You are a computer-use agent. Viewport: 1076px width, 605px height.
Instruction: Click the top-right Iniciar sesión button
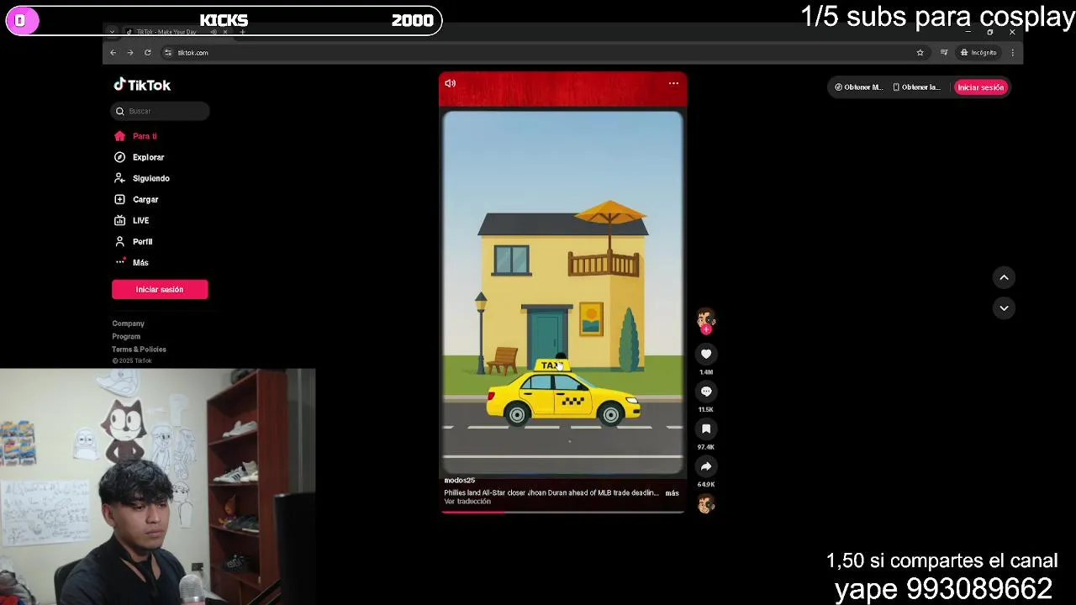coord(980,87)
